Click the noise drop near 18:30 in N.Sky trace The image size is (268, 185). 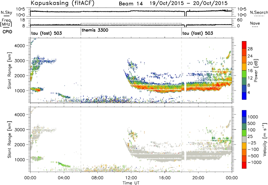click(x=185, y=14)
